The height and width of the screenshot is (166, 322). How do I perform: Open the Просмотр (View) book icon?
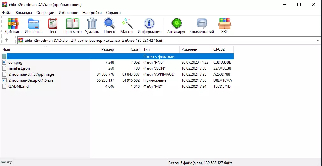73,23
